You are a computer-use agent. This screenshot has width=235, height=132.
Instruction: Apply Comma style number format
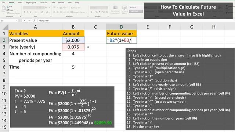click(100, 12)
